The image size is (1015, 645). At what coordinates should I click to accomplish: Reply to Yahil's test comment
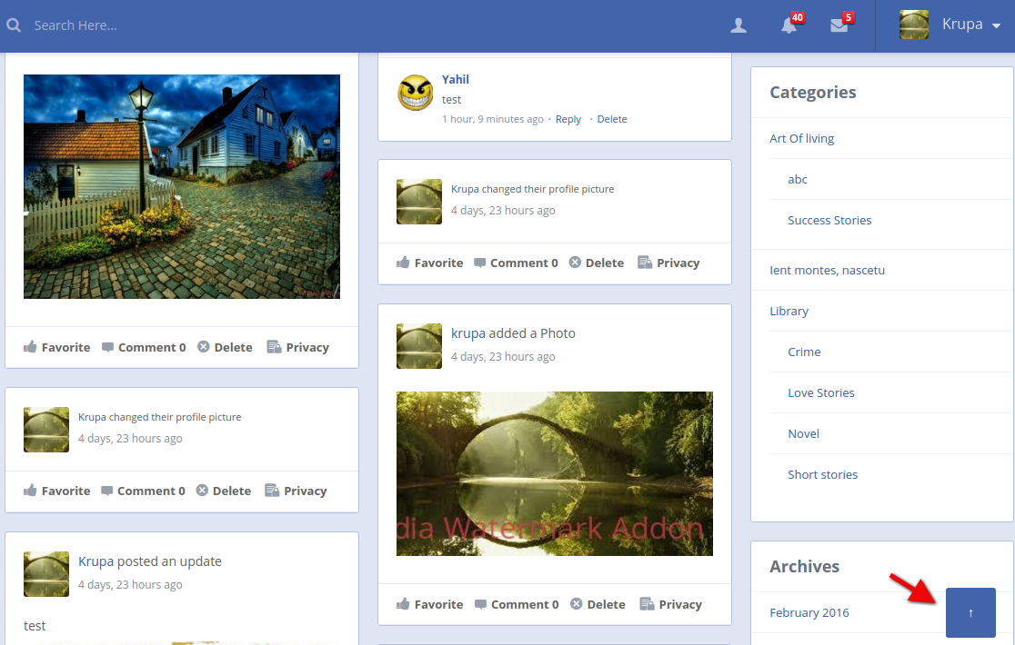point(568,119)
